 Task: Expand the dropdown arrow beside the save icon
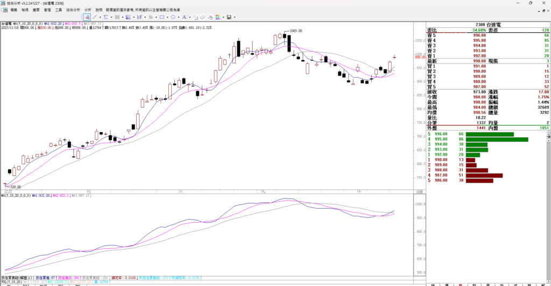234,17
